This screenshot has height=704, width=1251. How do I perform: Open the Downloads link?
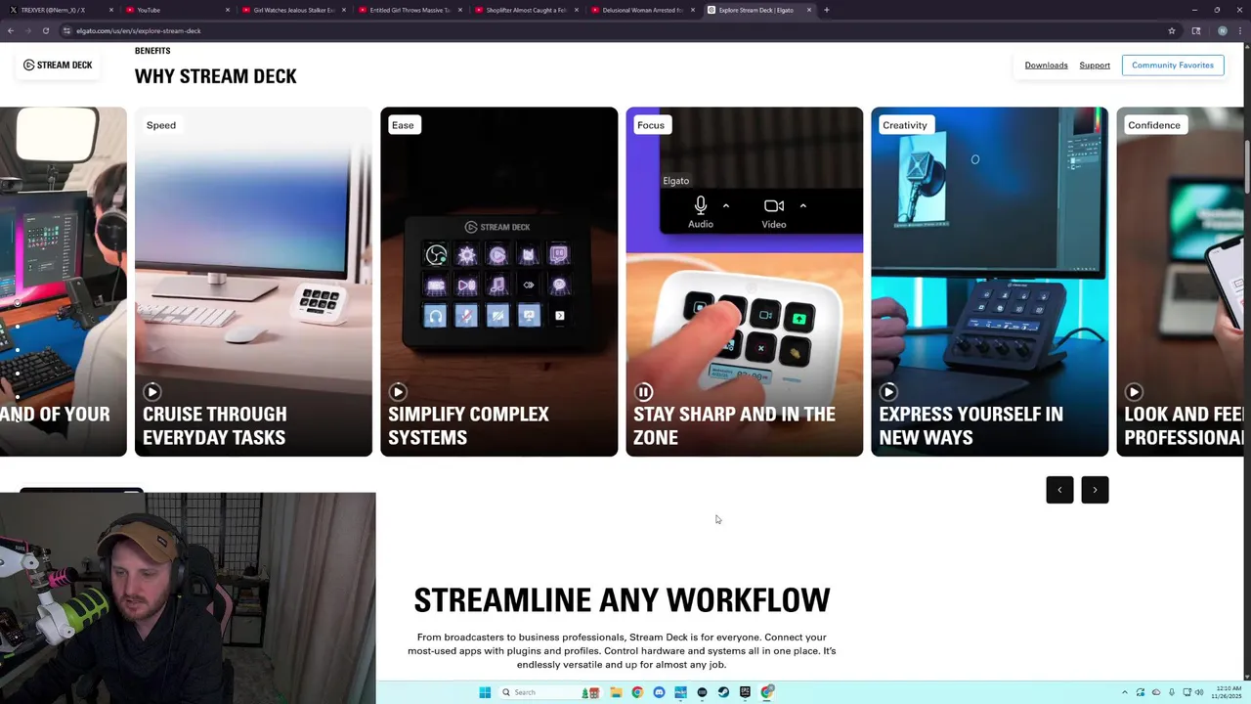(1046, 66)
